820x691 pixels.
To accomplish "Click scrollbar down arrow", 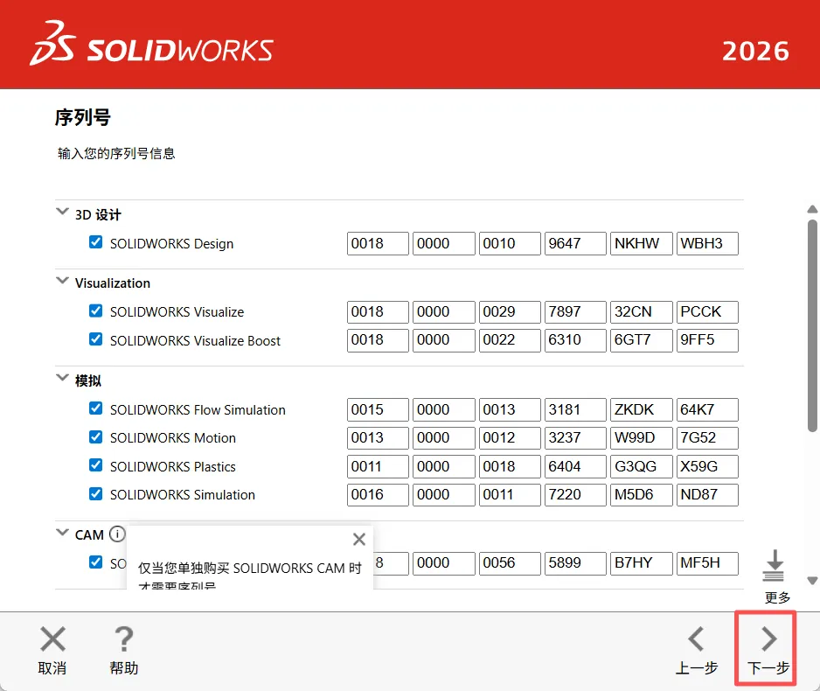I will (812, 580).
